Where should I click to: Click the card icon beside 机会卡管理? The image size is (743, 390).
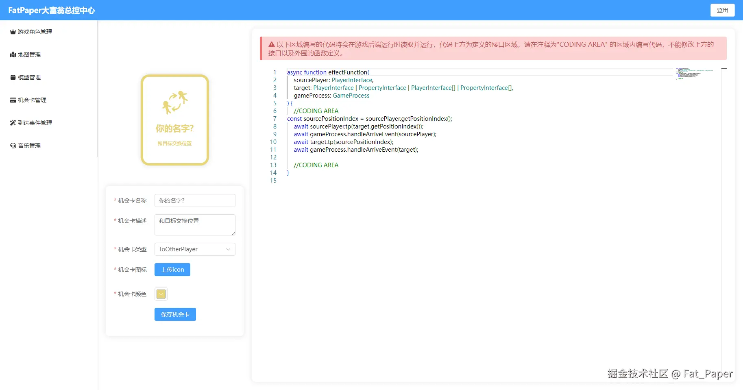coord(13,100)
